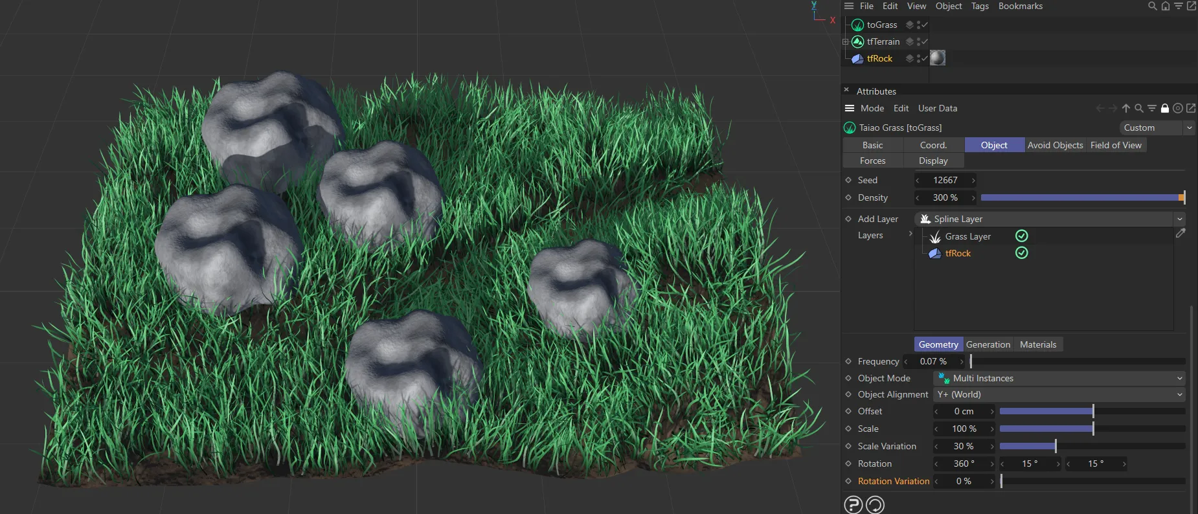Decrease the Density value with left arrow
Screen dimensions: 1198x514
click(x=918, y=197)
